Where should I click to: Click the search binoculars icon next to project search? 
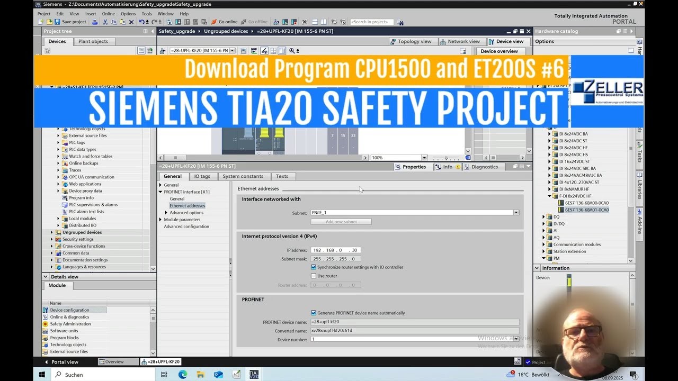pyautogui.click(x=400, y=22)
